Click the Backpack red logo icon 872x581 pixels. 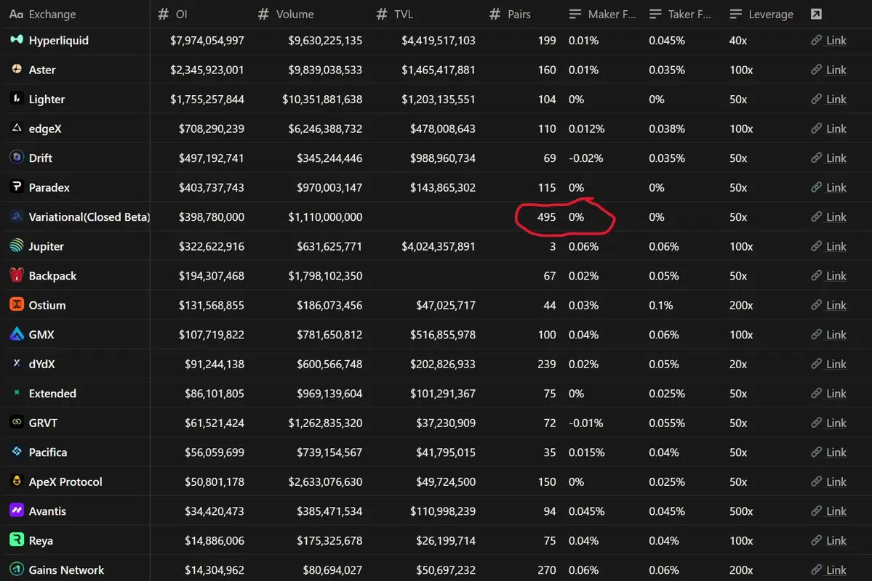[17, 275]
